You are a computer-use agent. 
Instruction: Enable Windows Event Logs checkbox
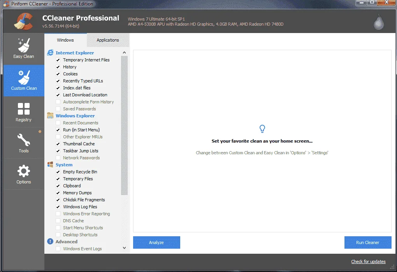point(58,249)
